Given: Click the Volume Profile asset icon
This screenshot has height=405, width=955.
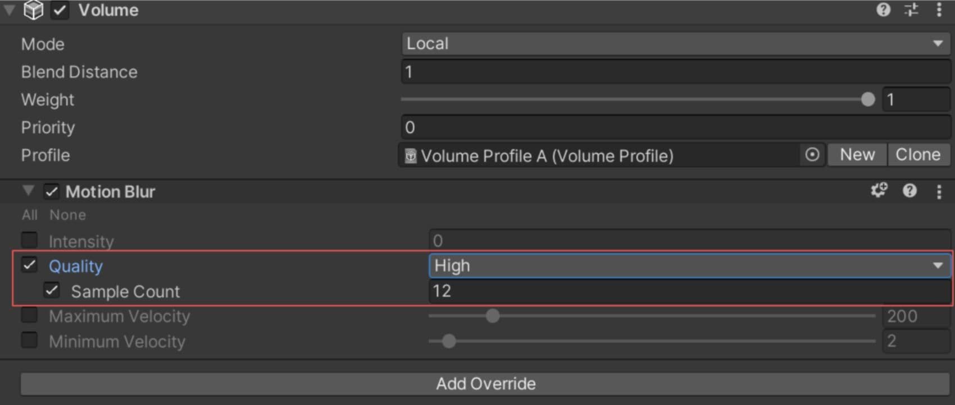Looking at the screenshot, I should 411,156.
